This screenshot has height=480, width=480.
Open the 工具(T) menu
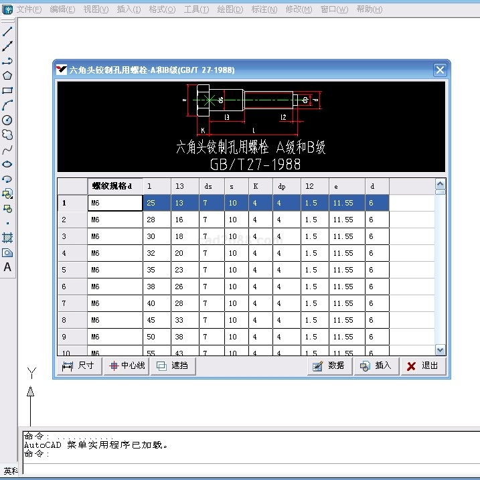(196, 9)
